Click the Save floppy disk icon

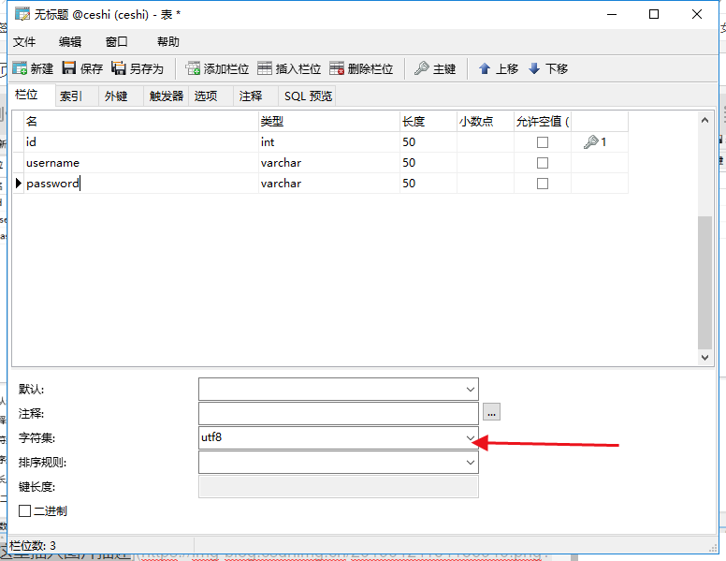coord(69,68)
